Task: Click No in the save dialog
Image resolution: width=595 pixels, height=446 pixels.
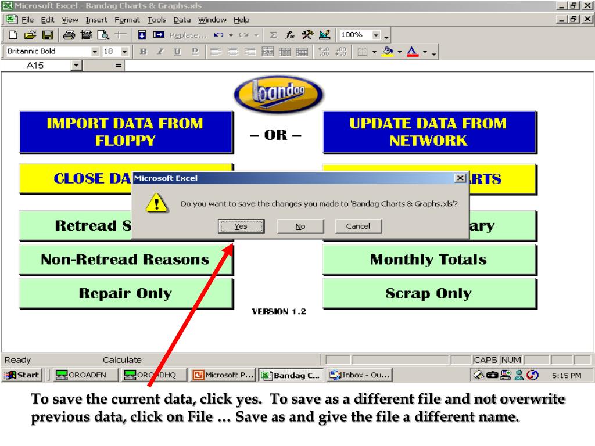Action: pos(300,226)
